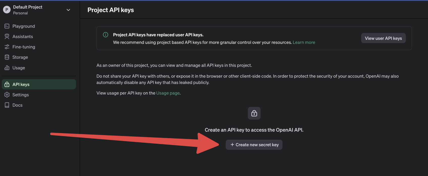Screen dimensions: 428x176
Task: Click the Fine-tuning sliders icon
Action: [x=7, y=47]
